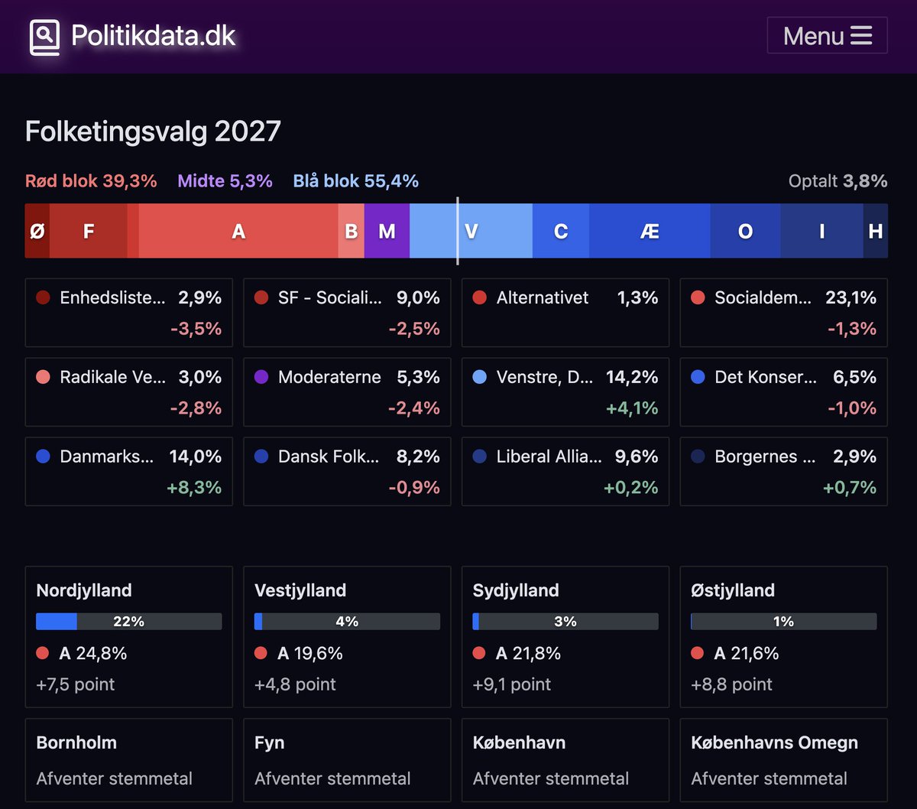Click the light blue dot beside Venstre
917x809 pixels.
(x=480, y=377)
